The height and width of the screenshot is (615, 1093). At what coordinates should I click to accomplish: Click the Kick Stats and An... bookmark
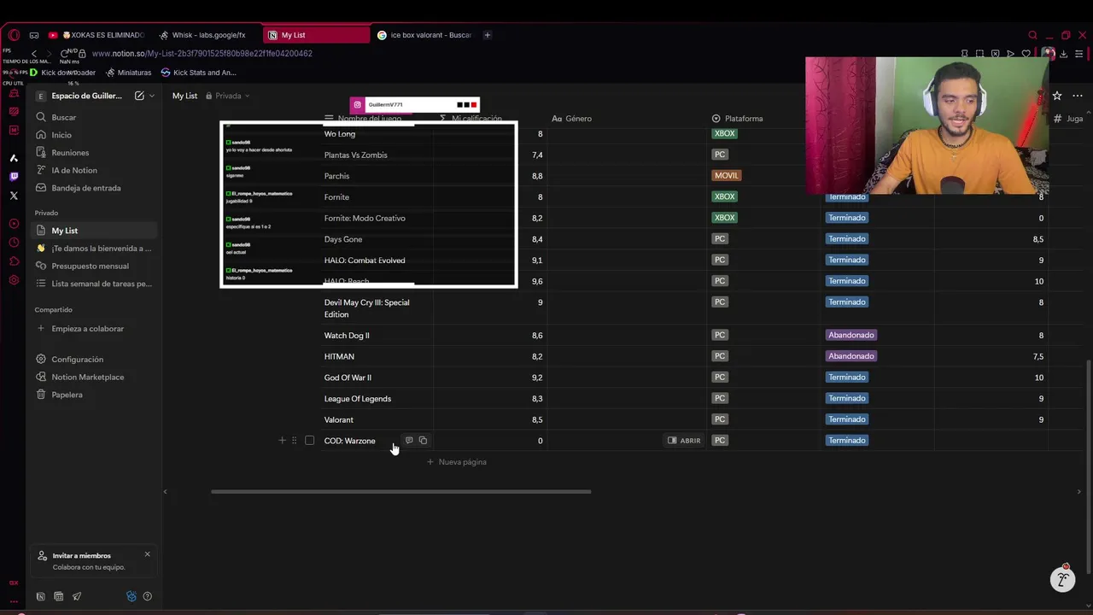pyautogui.click(x=199, y=73)
